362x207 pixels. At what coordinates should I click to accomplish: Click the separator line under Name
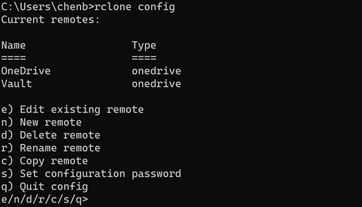click(x=14, y=58)
